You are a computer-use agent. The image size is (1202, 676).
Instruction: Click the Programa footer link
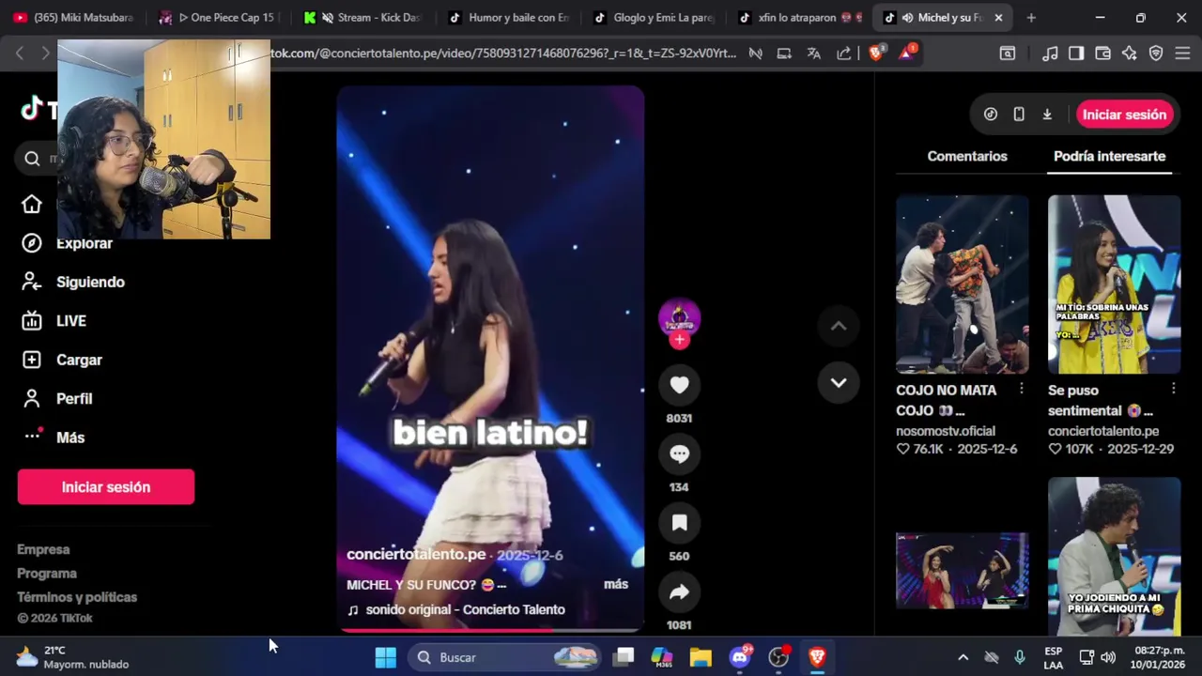tap(47, 573)
